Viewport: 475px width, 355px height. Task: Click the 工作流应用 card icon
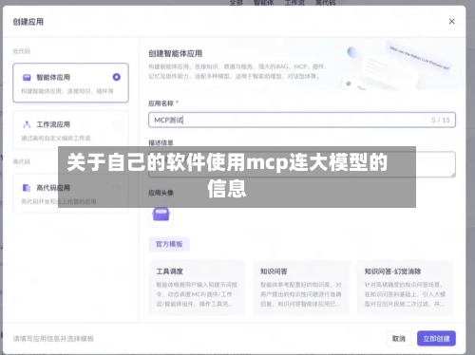point(27,124)
